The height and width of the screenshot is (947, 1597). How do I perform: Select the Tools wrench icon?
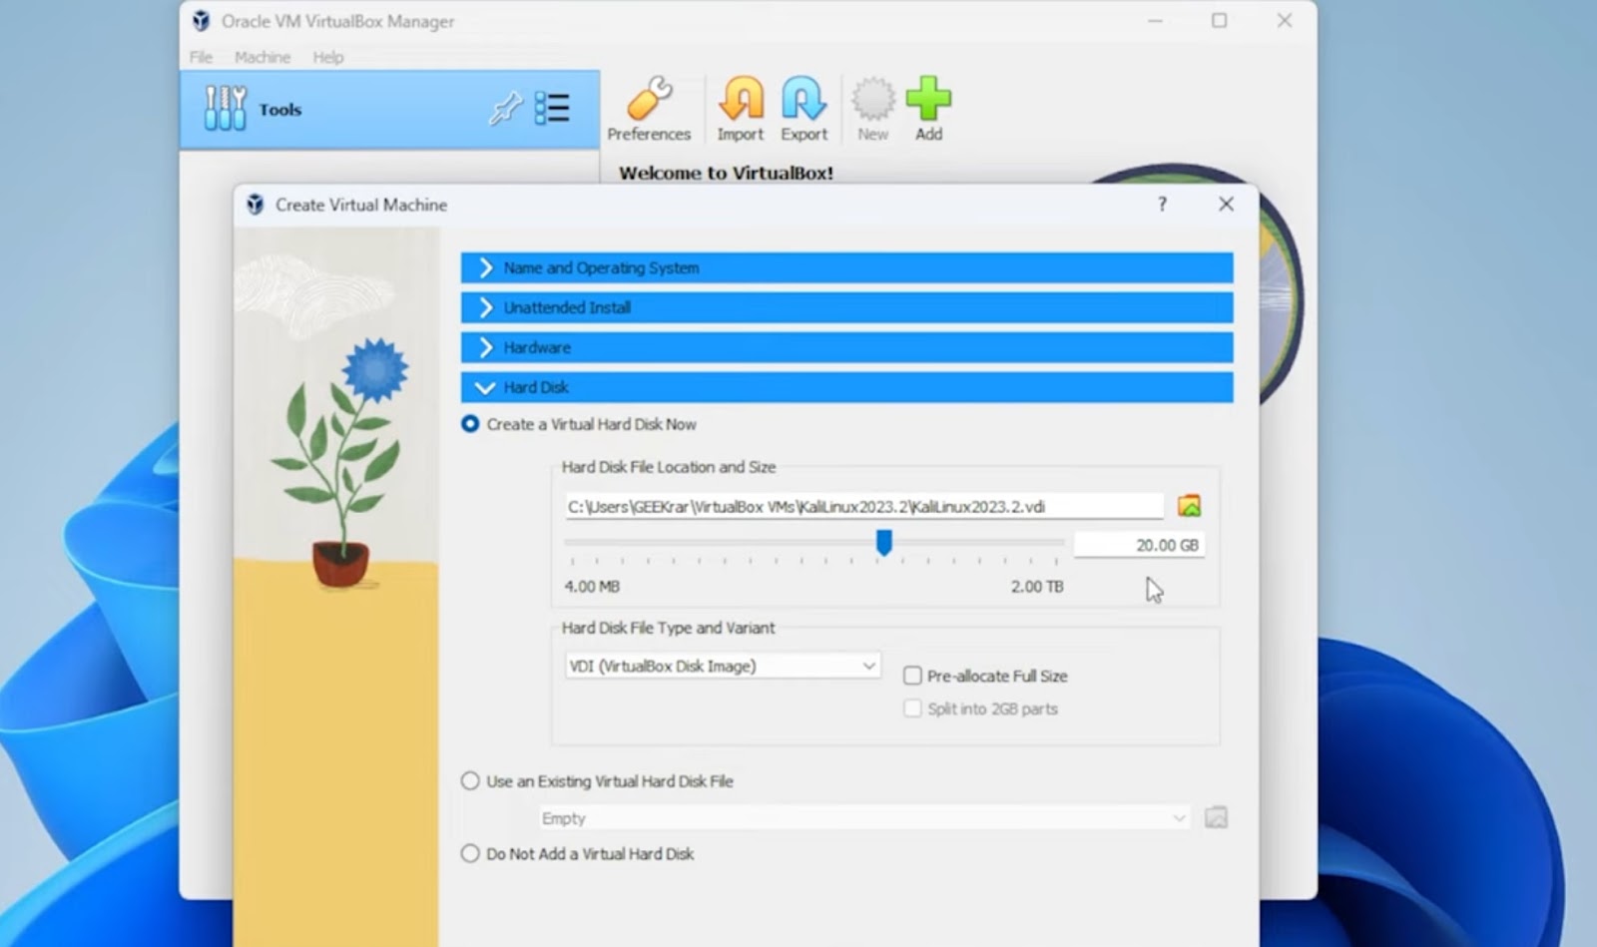[225, 108]
